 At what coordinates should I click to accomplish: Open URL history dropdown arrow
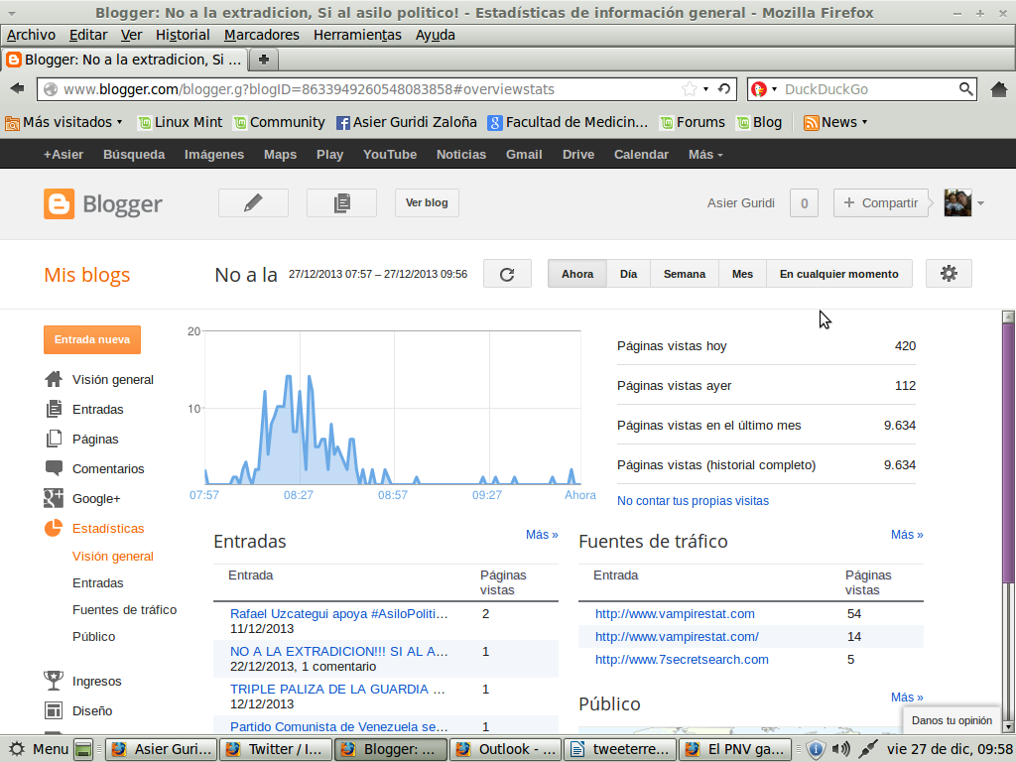(x=705, y=89)
